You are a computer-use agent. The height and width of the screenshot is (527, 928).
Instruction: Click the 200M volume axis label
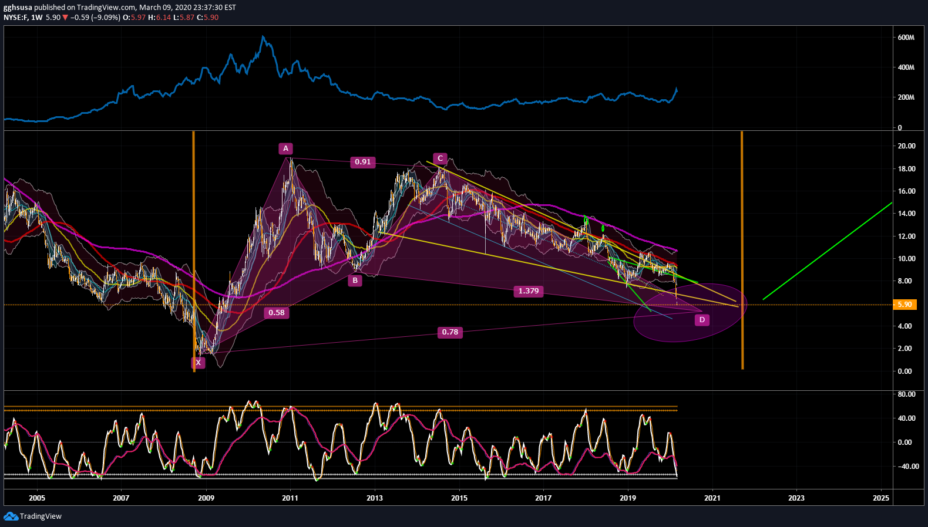pyautogui.click(x=906, y=97)
